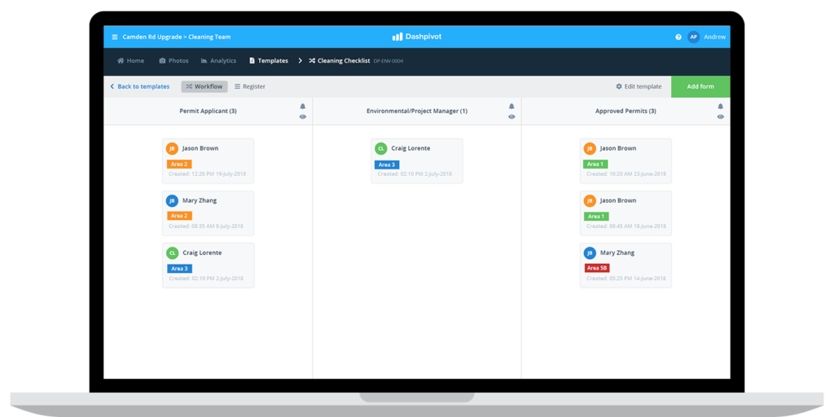
Task: Click the red Area 5B tag
Action: tap(596, 268)
